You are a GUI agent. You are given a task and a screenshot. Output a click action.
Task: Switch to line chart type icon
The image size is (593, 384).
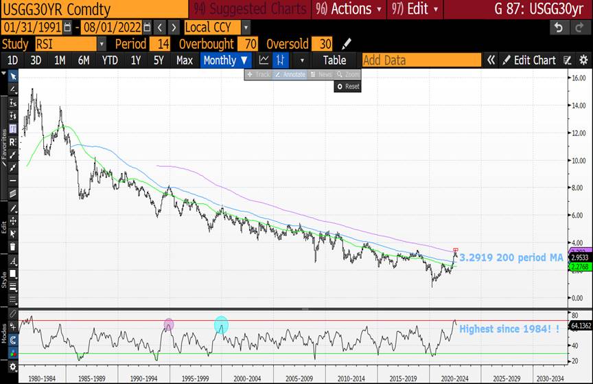click(264, 60)
